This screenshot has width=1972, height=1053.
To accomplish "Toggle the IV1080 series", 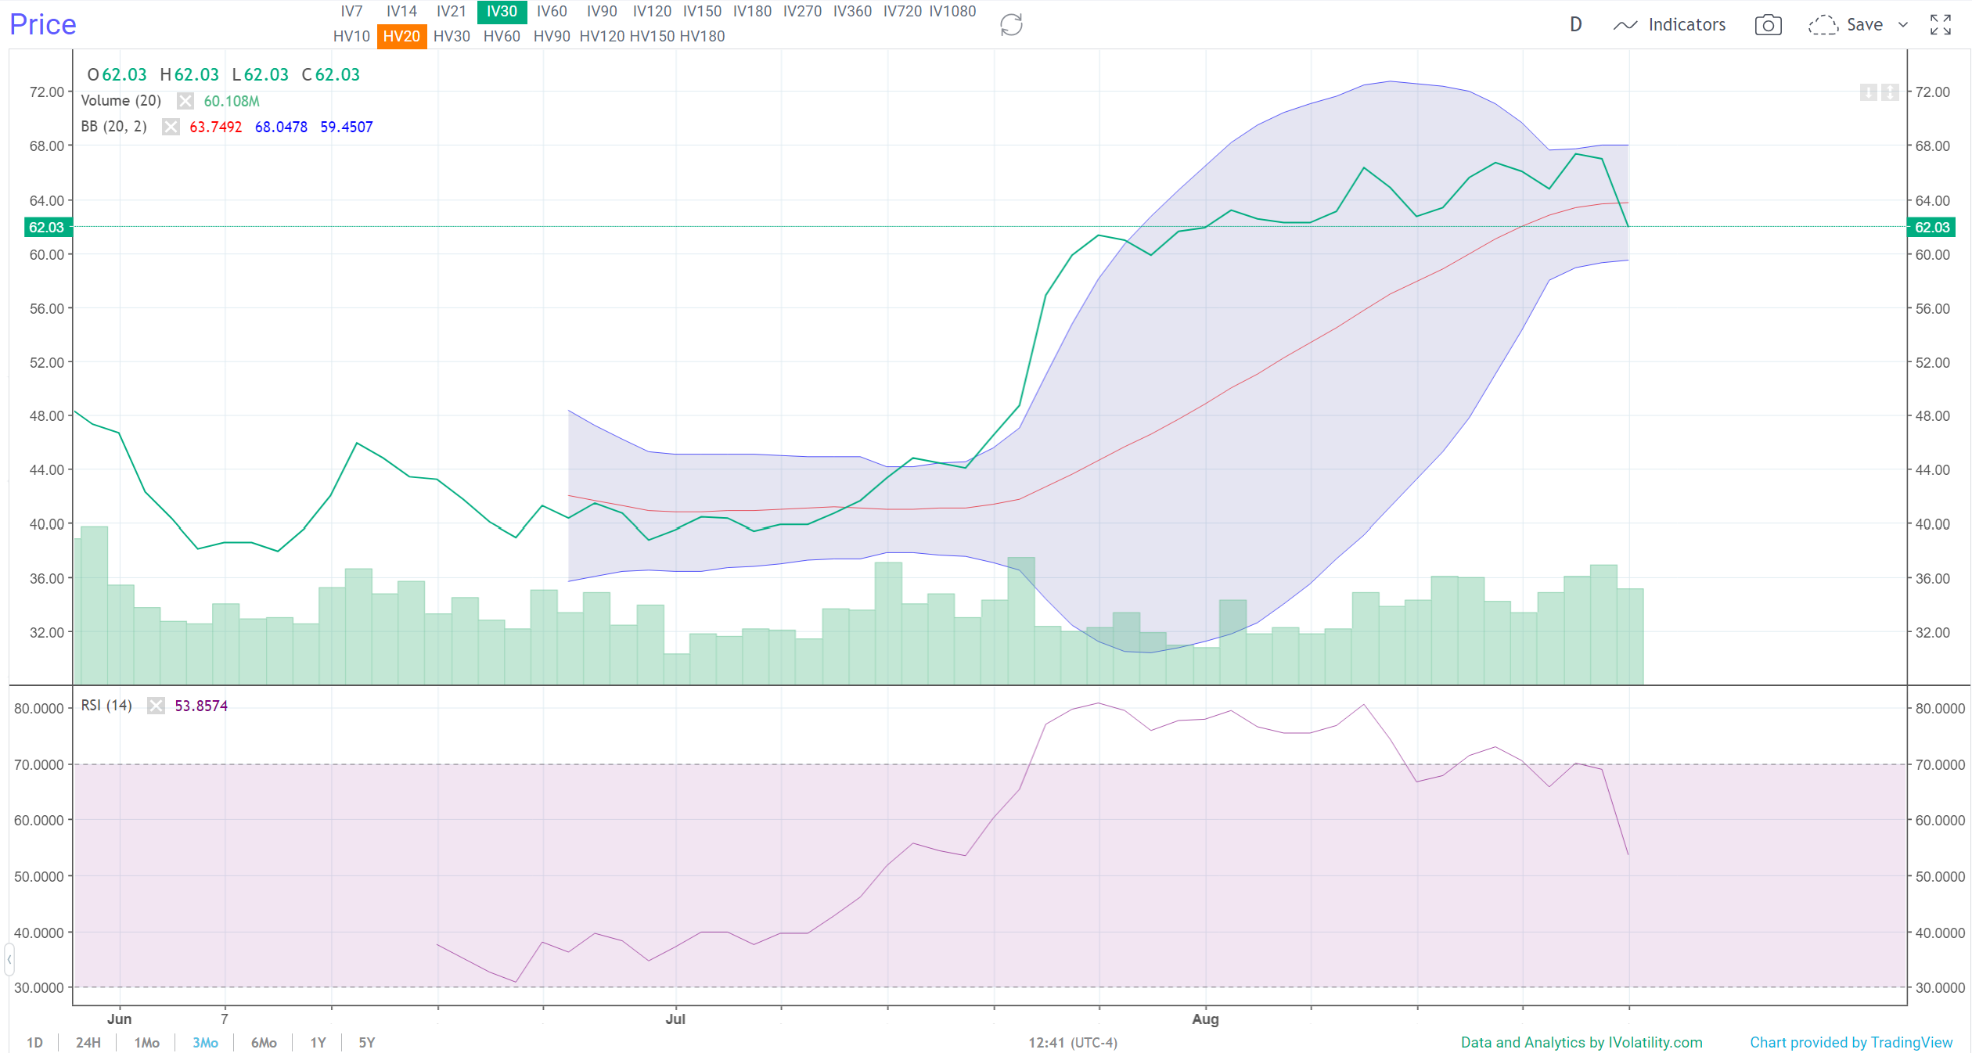I will 952,12.
